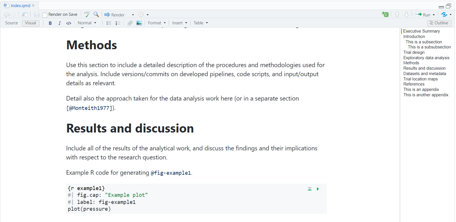Insert a new code chunk
This screenshot has width=456, height=222.
coord(385,14)
